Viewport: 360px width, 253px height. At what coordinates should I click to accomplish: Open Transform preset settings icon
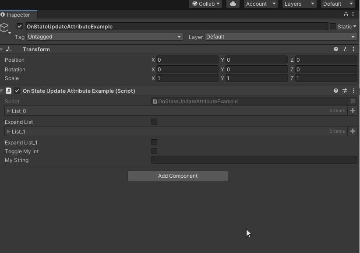(345, 49)
